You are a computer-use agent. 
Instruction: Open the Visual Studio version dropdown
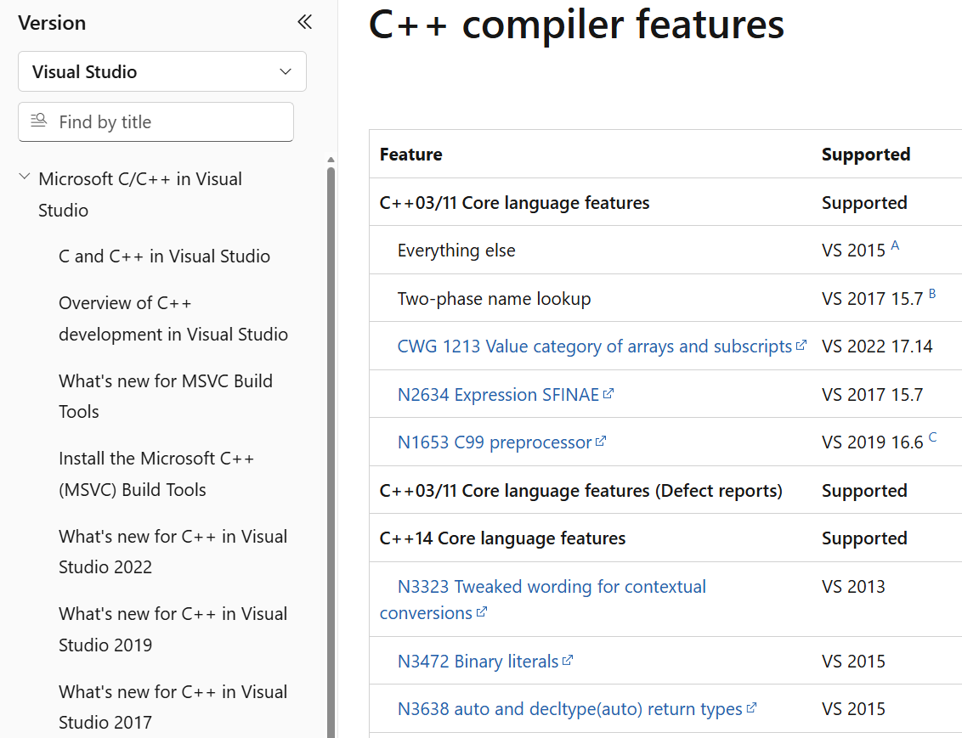point(162,71)
